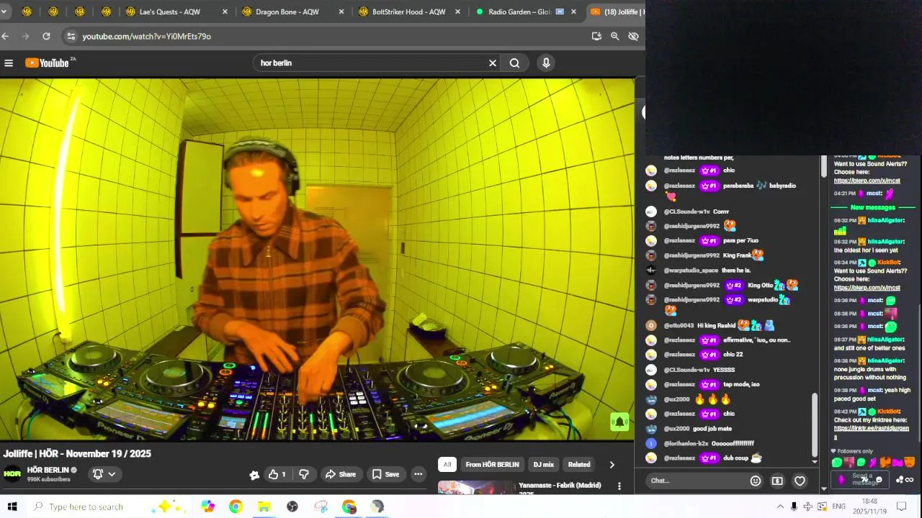Share the video with Share button
The image size is (922, 518).
coord(340,474)
